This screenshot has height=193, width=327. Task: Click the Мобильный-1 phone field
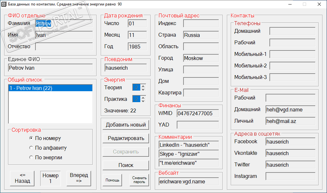(292, 54)
